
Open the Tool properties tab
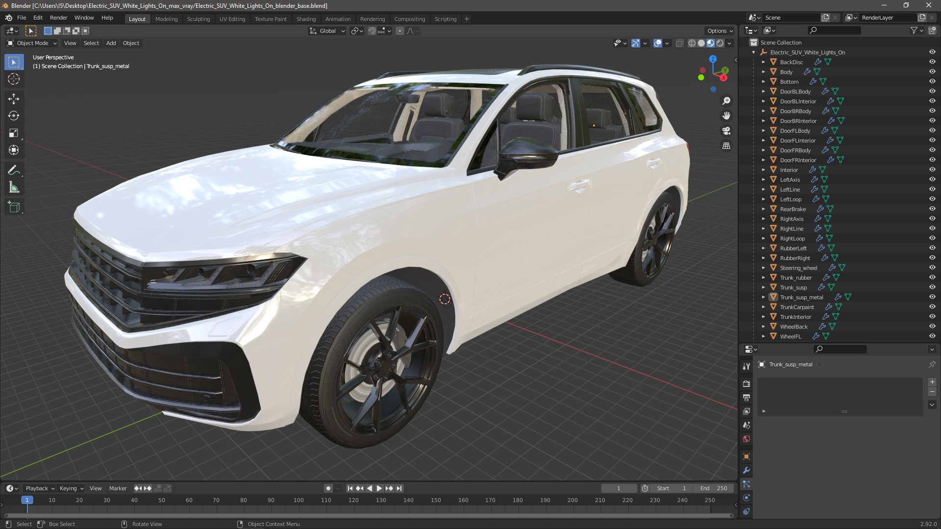(746, 366)
